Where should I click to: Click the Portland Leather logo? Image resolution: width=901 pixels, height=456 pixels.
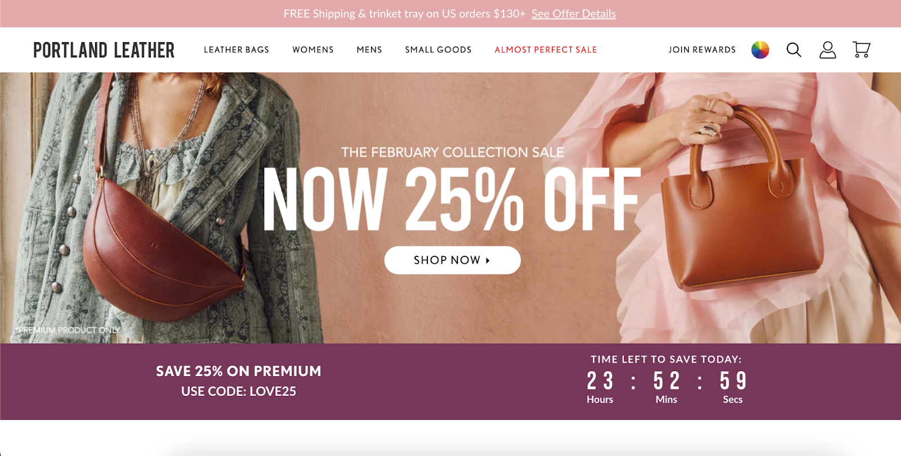click(104, 50)
